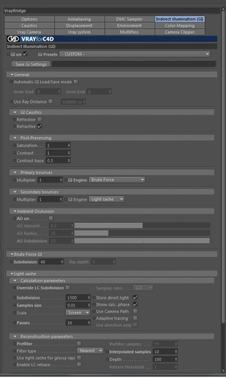Click the Secondary bounces Multiplier field

tap(50, 200)
